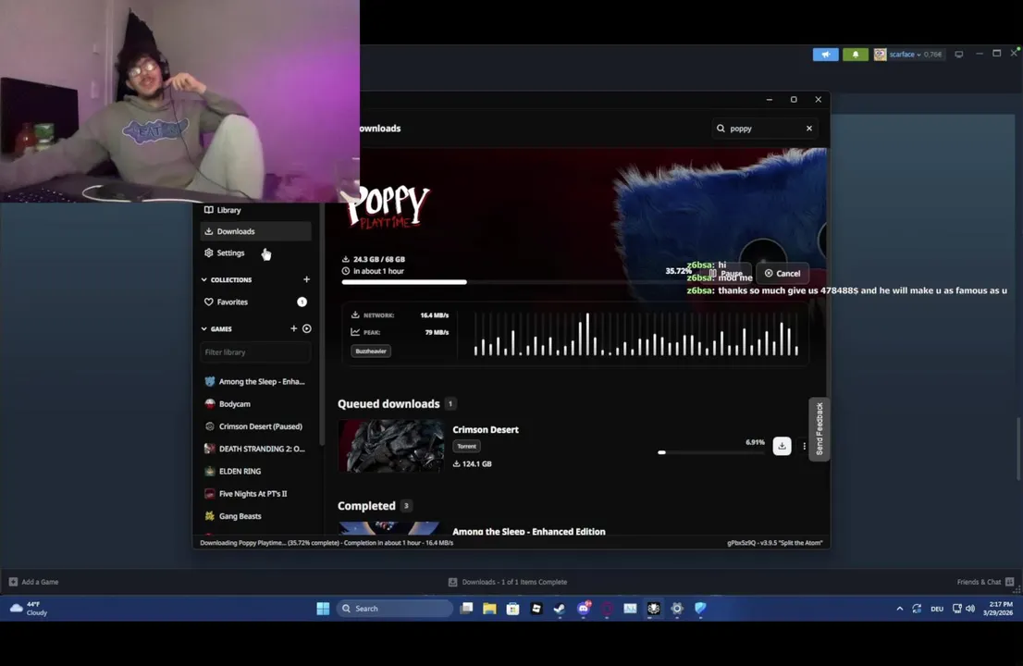Switch to Steam via its taskbar icon
The width and height of the screenshot is (1023, 666).
tap(559, 609)
